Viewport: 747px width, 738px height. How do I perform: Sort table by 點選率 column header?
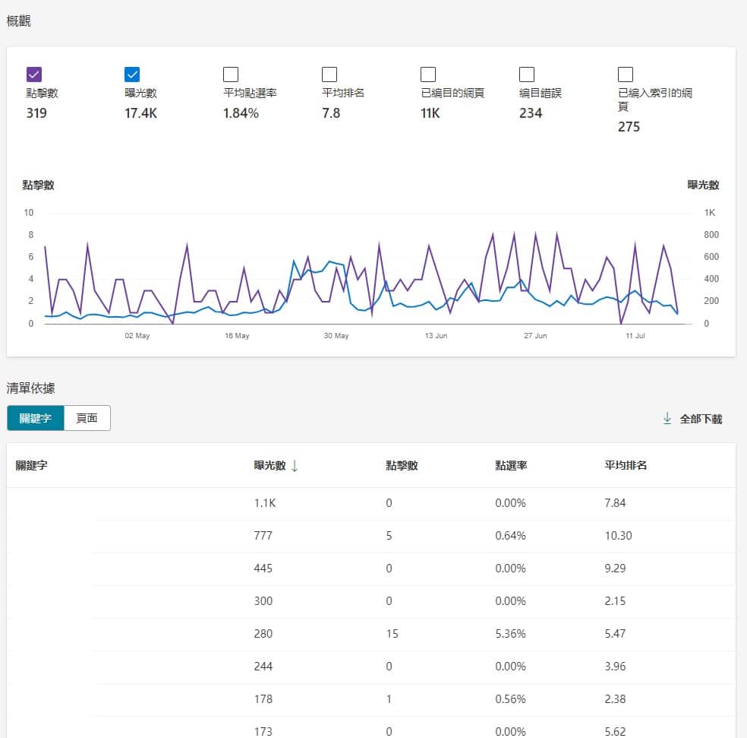(x=511, y=465)
